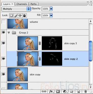Screen dimensions: 93x94
Task: Open new adjustment layer menu
Action: pyautogui.click(x=65, y=91)
